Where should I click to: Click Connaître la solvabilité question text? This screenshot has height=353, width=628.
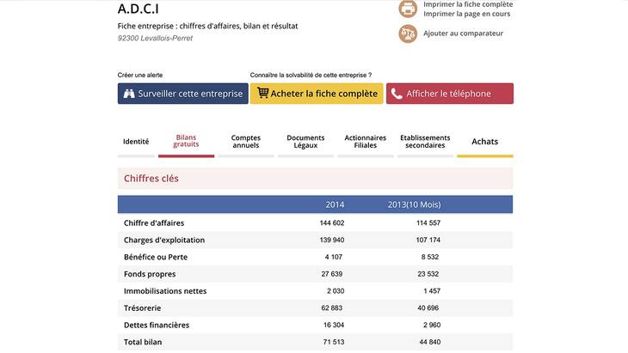click(x=311, y=76)
